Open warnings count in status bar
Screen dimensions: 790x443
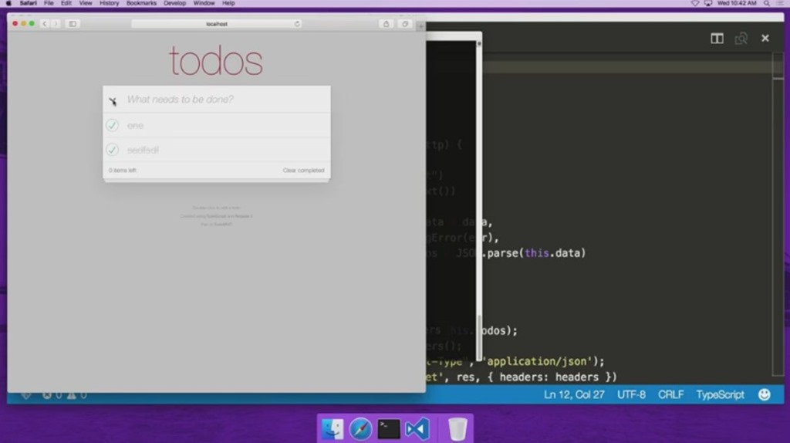pos(76,396)
